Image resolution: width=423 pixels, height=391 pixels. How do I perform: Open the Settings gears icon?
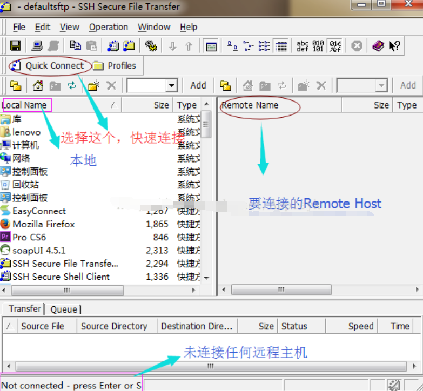click(x=151, y=45)
